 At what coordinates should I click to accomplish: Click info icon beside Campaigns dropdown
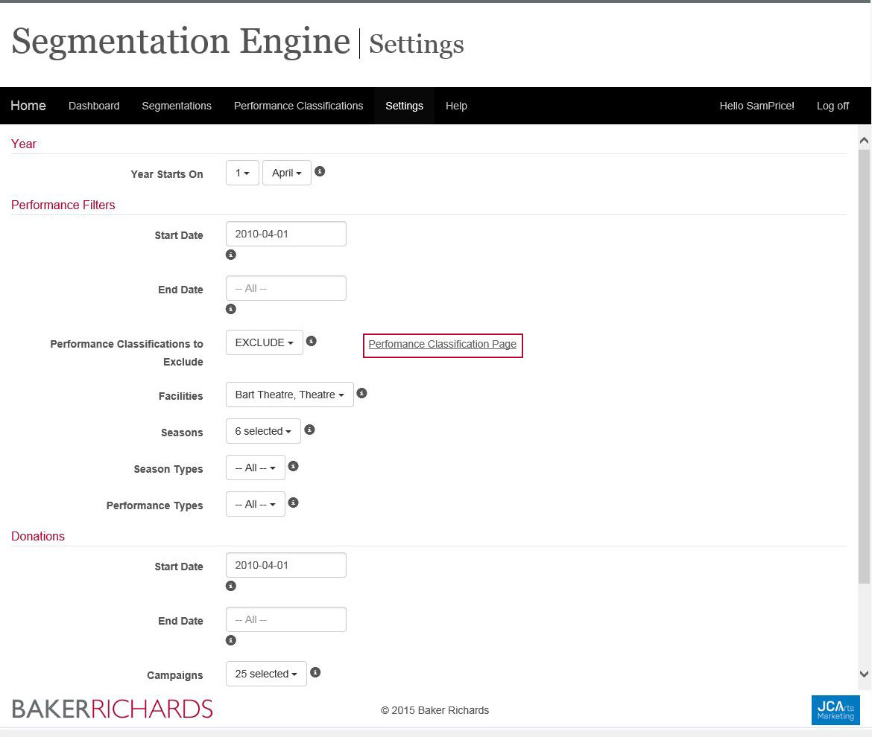click(x=315, y=672)
